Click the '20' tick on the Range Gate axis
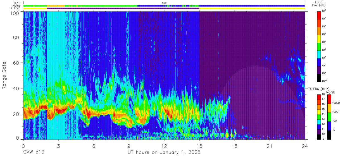The height and width of the screenshot is (158, 343). coord(16,114)
